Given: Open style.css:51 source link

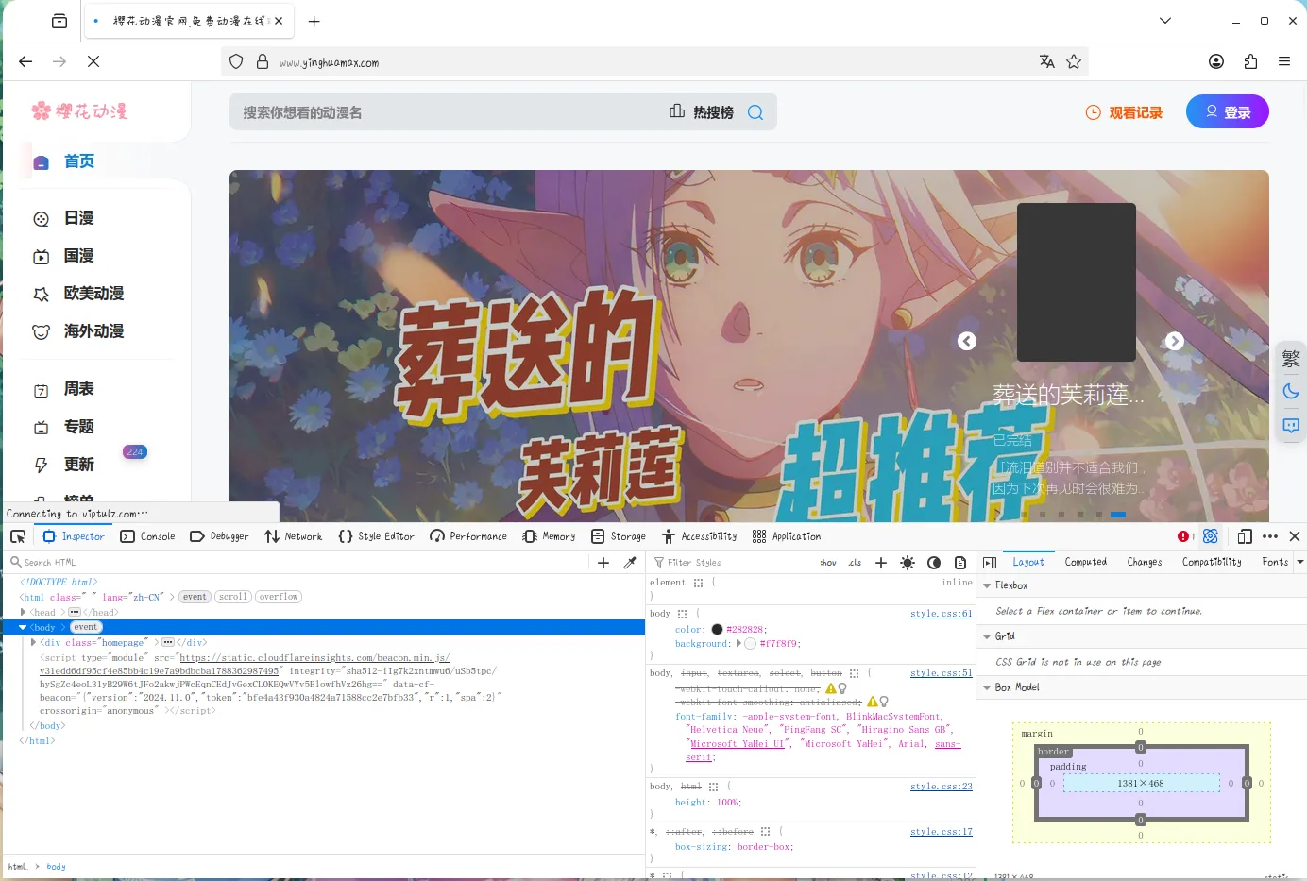Looking at the screenshot, I should pyautogui.click(x=942, y=673).
